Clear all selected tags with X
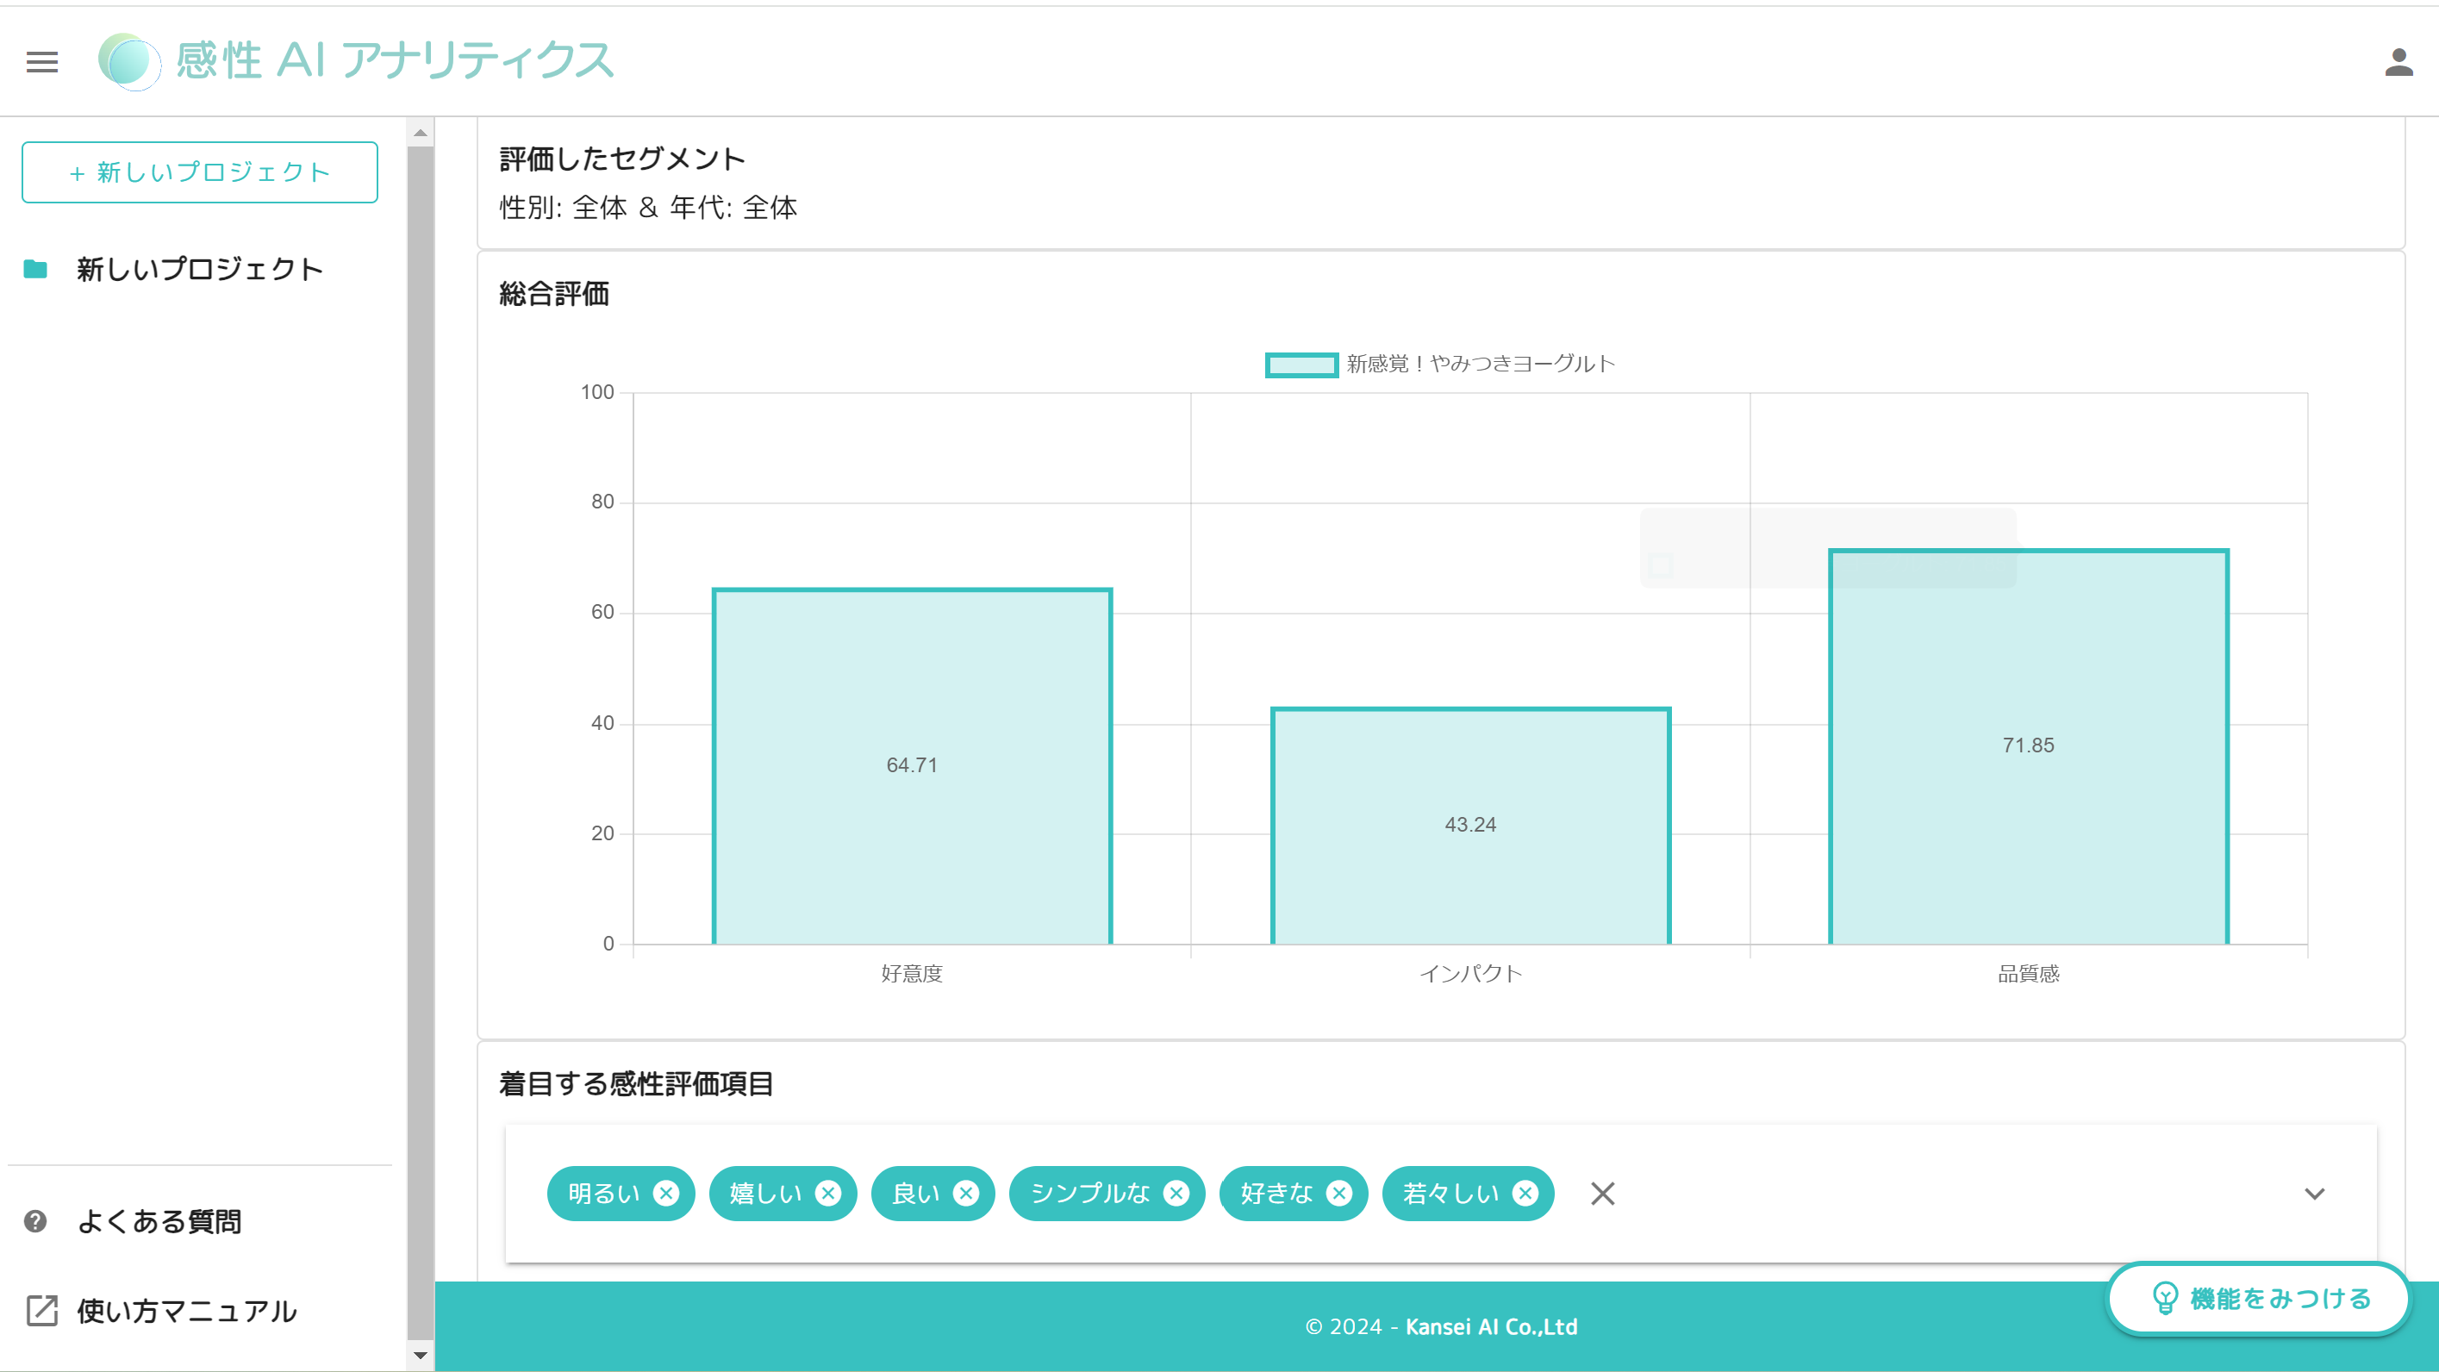Screen dimensions: 2439x1372 point(1603,1194)
